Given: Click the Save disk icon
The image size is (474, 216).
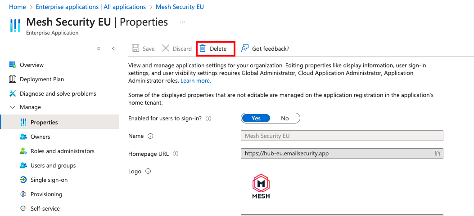Looking at the screenshot, I should click(135, 48).
